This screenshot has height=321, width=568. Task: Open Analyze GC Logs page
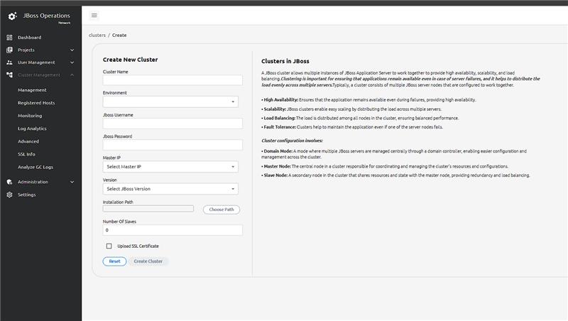click(x=35, y=167)
